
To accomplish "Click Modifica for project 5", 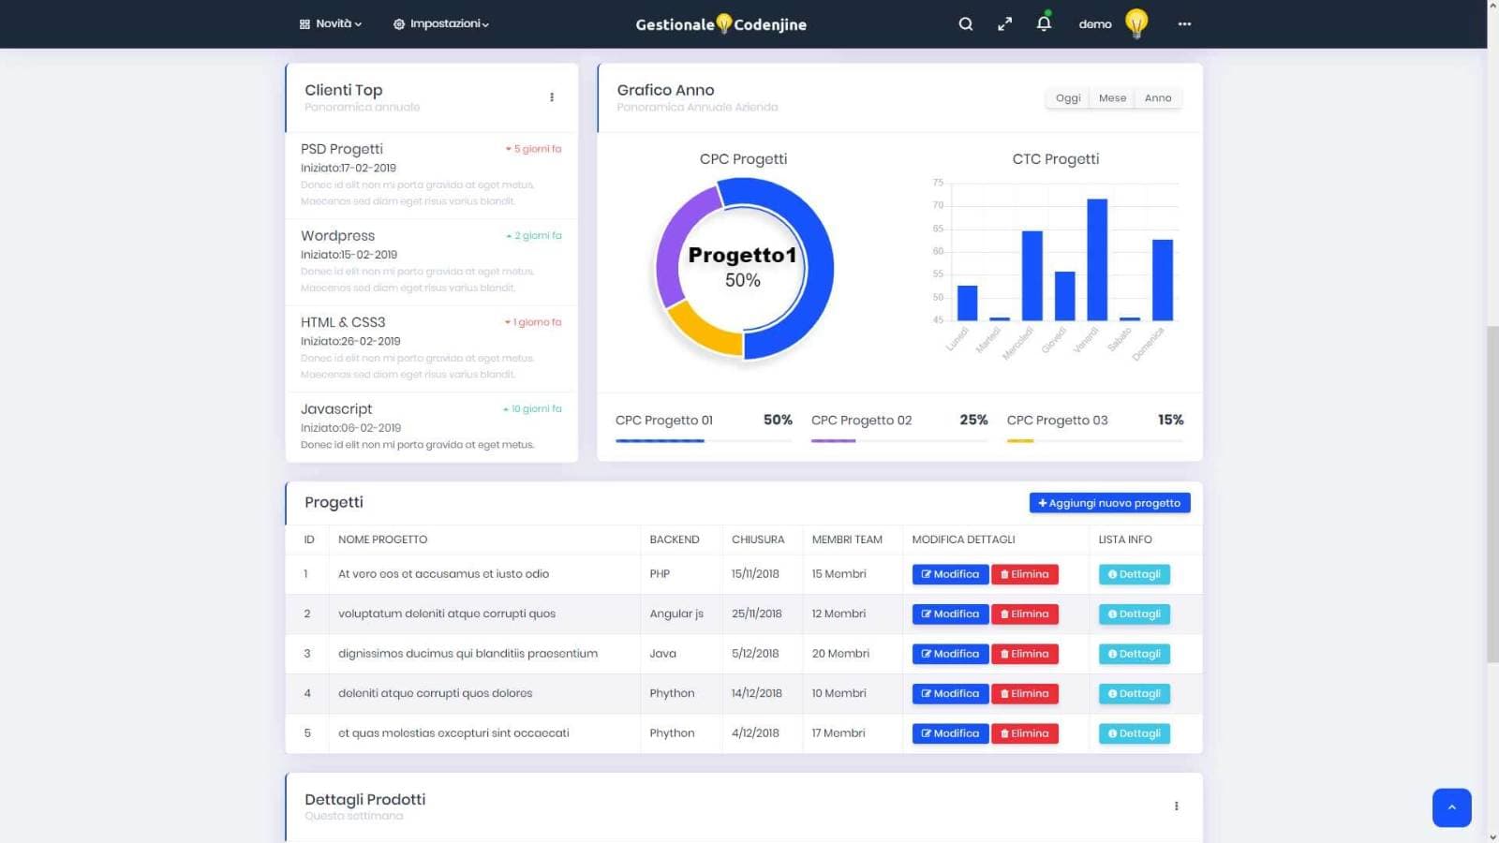I will [950, 733].
